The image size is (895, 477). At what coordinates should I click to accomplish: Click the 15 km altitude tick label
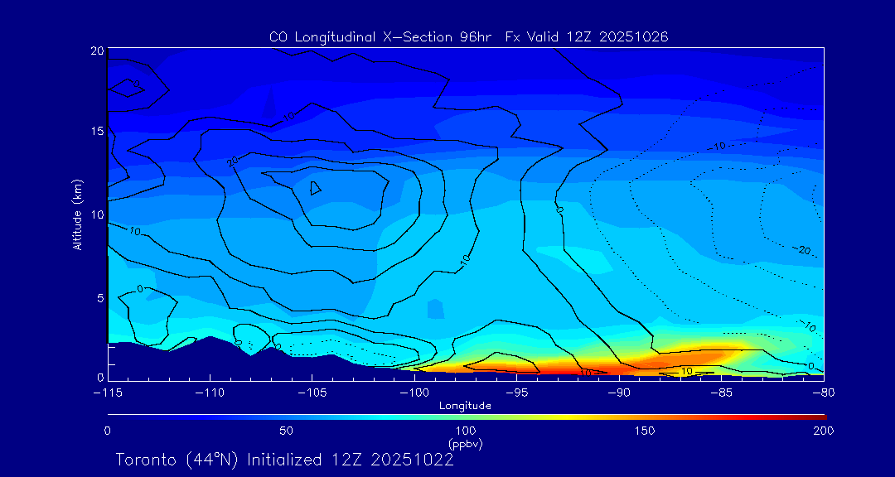pyautogui.click(x=96, y=132)
